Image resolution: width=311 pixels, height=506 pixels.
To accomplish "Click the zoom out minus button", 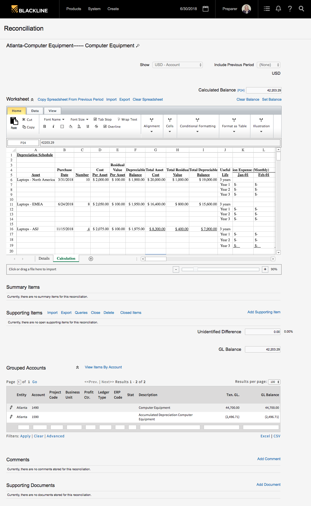I will (176, 269).
